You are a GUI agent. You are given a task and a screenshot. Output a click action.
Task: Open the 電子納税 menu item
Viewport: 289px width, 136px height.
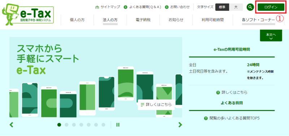pos(143,20)
